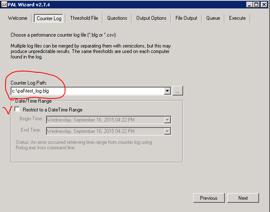
Task: Click the Status error message text
Action: coord(84,145)
